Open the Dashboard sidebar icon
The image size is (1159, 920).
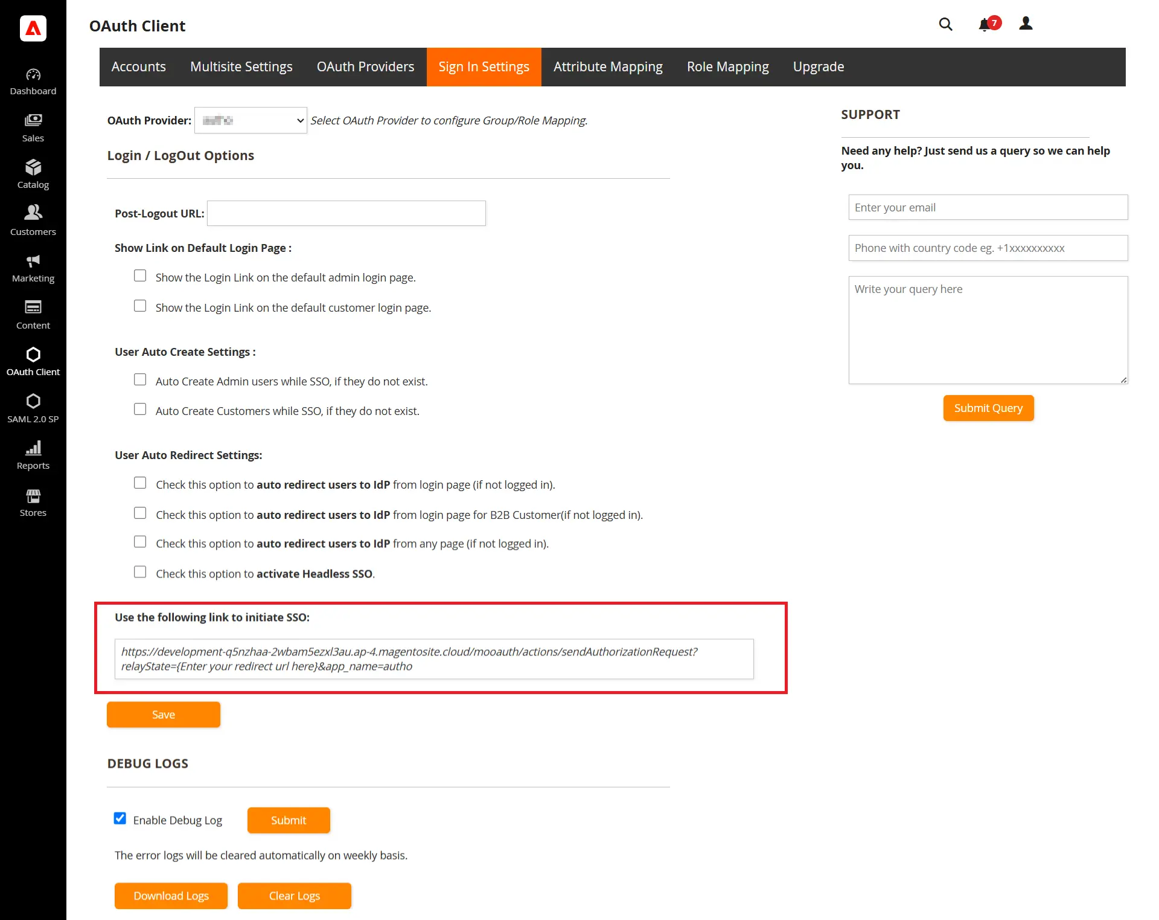[33, 76]
